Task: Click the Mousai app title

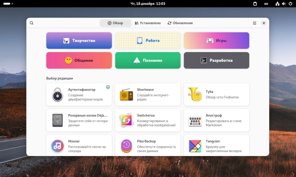Action: pos(74,141)
